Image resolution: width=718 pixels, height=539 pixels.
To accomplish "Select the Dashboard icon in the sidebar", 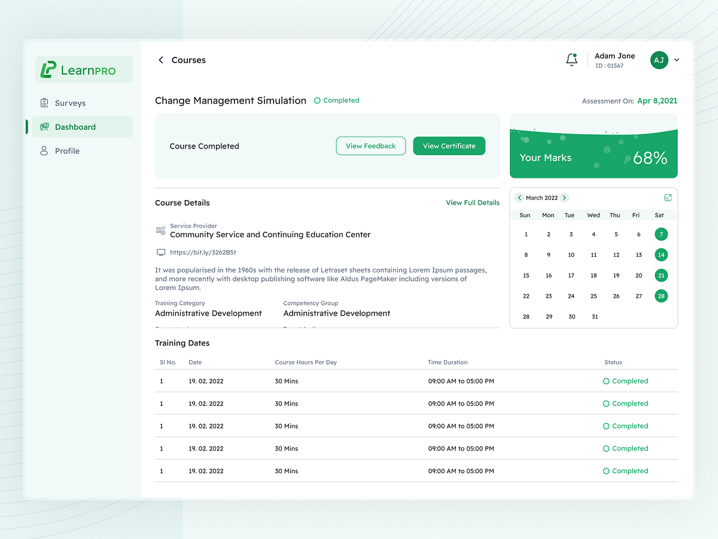I will coord(45,126).
